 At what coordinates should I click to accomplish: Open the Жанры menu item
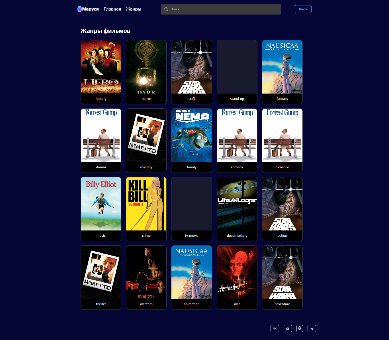[x=133, y=9]
